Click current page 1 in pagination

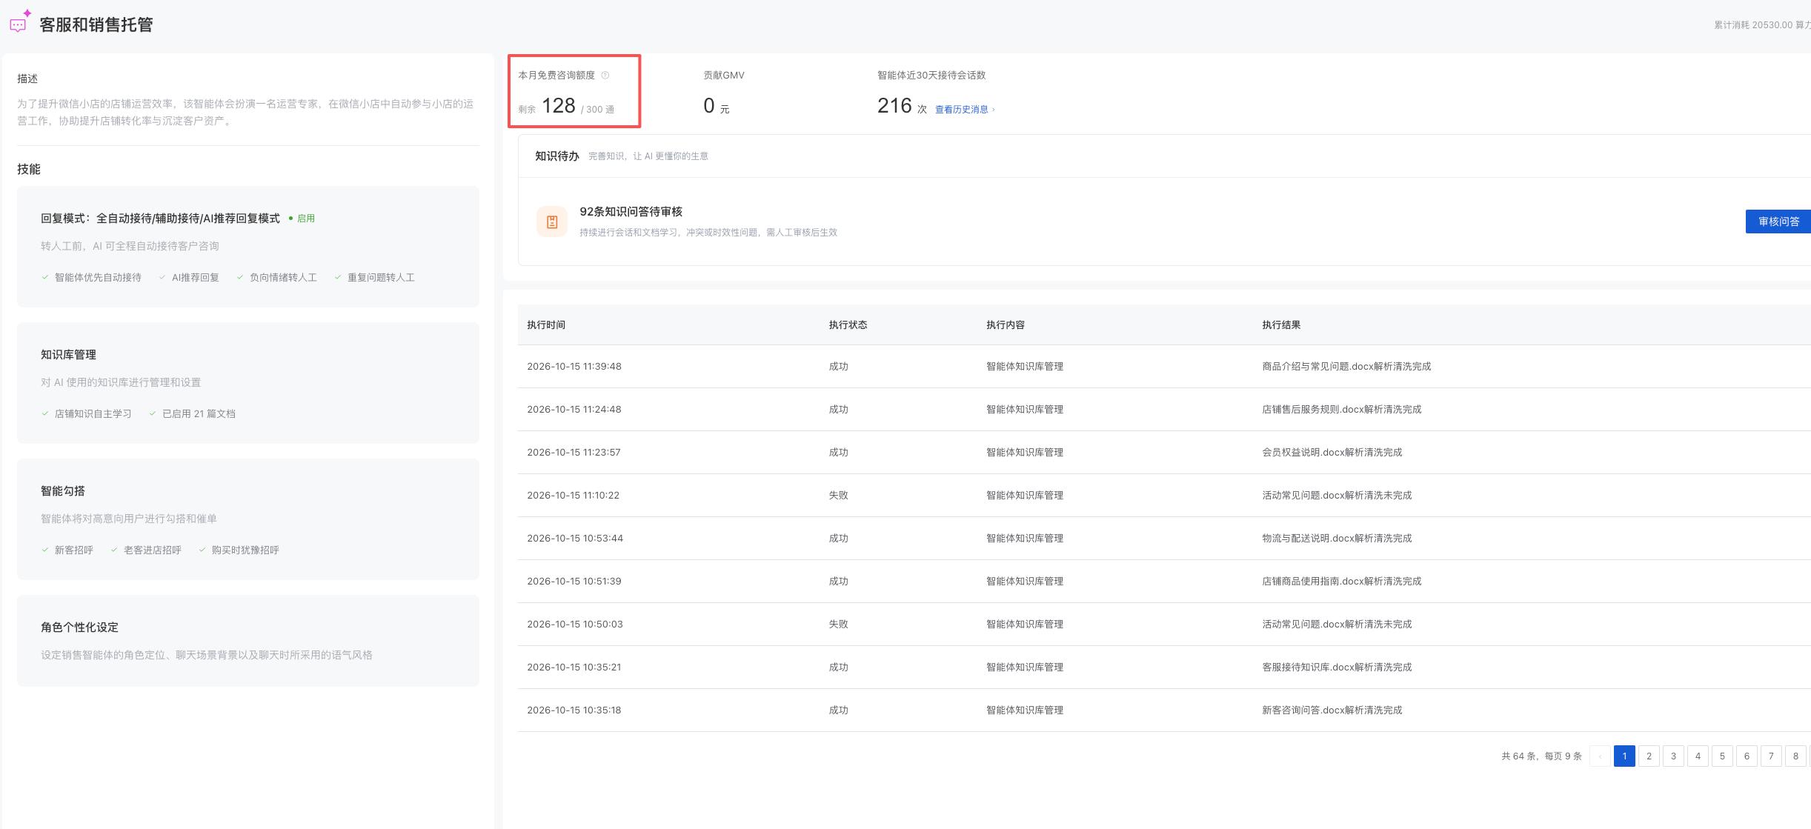click(x=1624, y=756)
